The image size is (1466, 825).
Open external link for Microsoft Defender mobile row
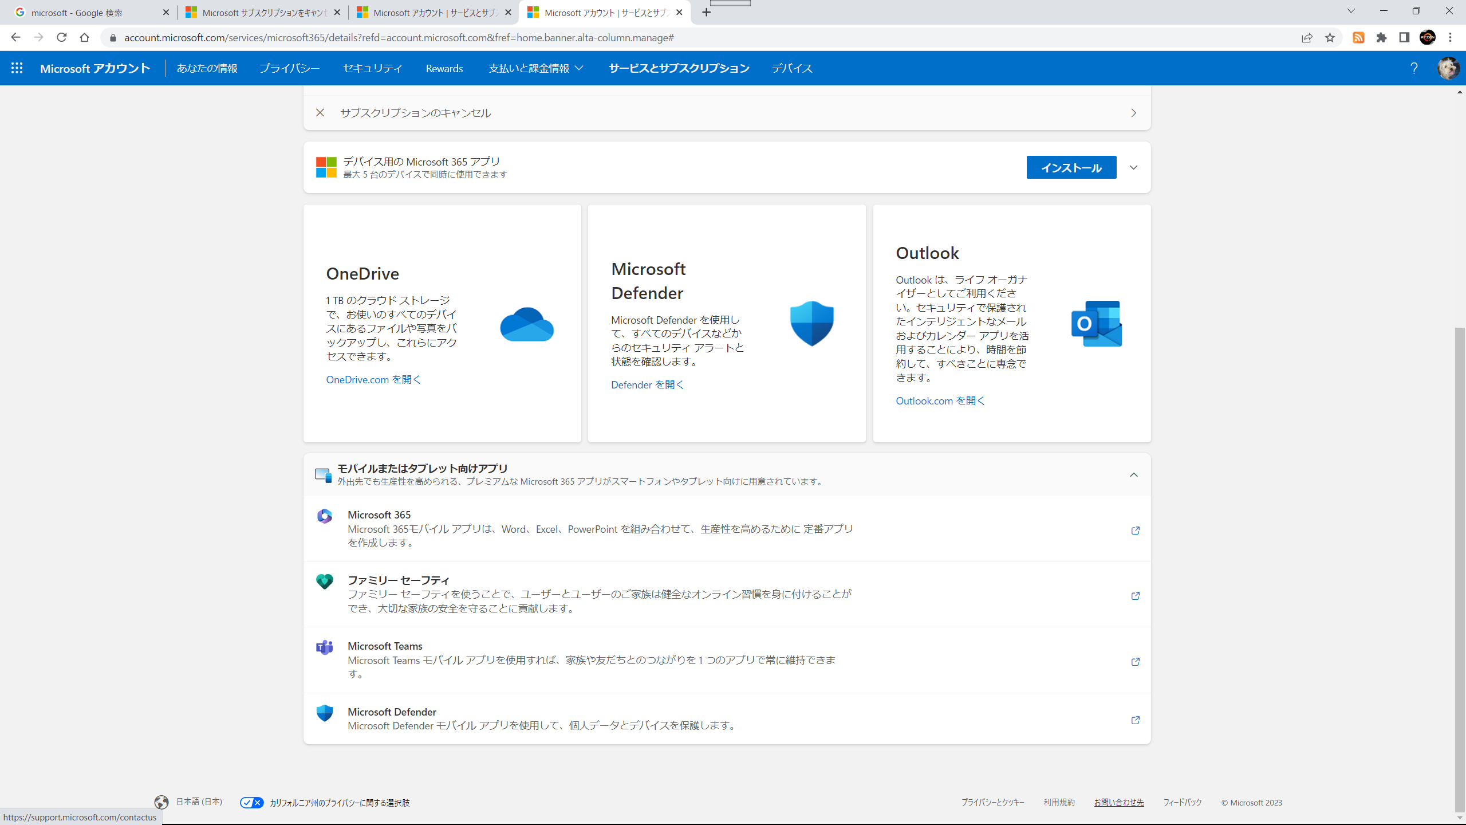(x=1135, y=720)
